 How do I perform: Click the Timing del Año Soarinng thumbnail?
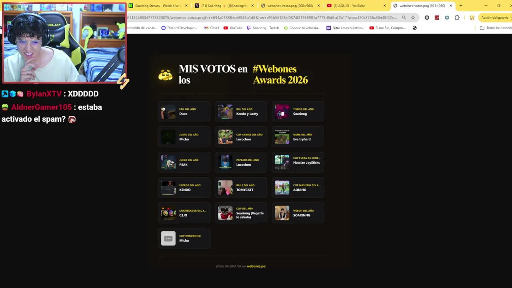pos(282,112)
